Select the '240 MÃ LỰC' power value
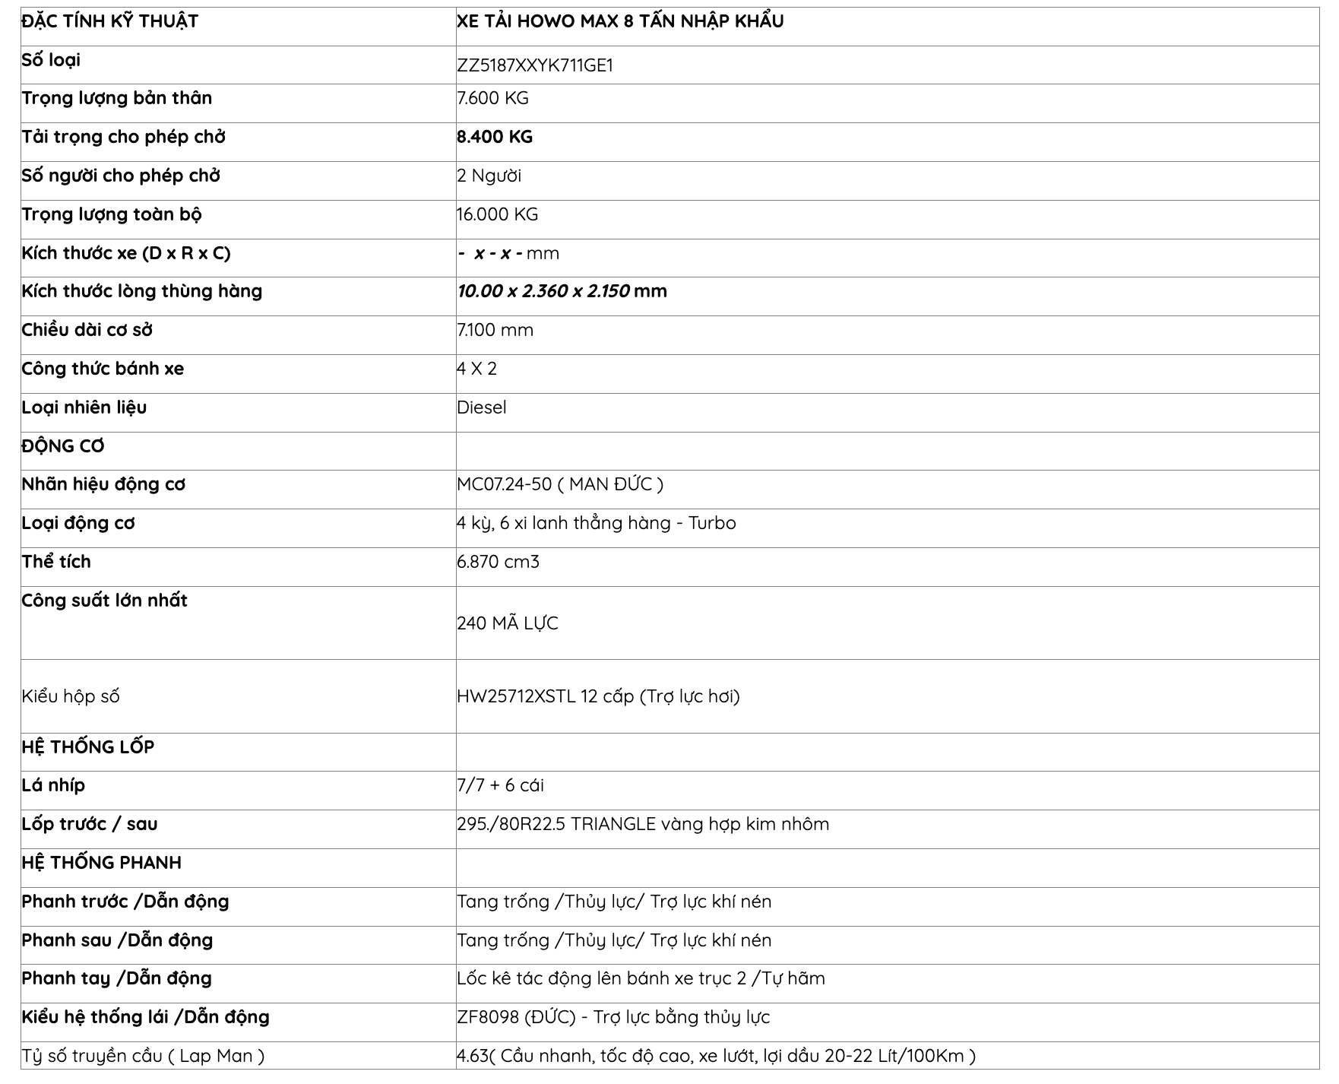This screenshot has width=1339, height=1084. (507, 623)
